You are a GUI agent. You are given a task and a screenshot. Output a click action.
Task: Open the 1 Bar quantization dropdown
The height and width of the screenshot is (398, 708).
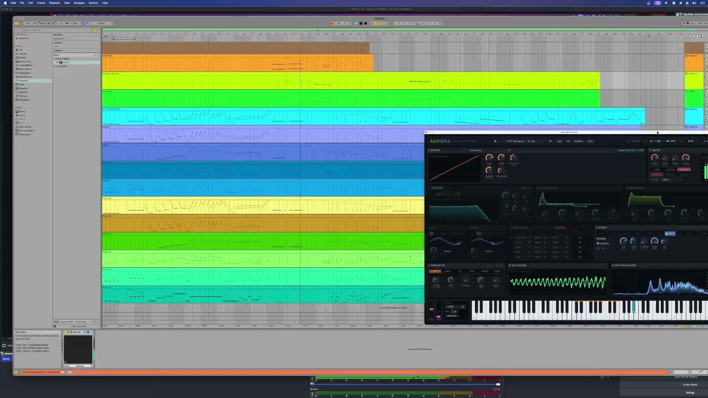(76, 23)
